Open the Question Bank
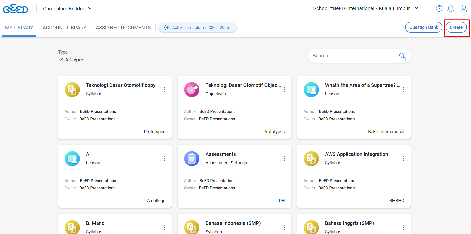 (424, 27)
